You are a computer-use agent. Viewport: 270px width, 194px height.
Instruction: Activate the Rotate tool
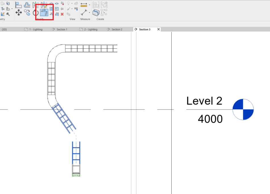coord(35,12)
